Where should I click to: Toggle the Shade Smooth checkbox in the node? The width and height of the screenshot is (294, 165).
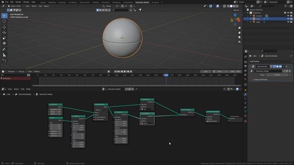point(208,121)
